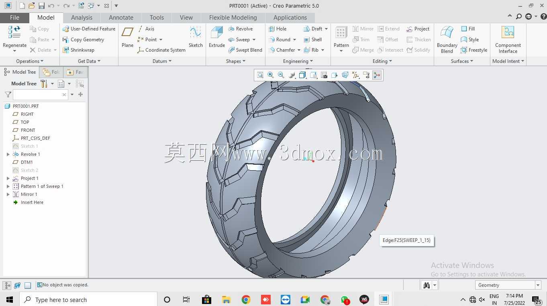Click the Rib button
The height and width of the screenshot is (306, 547).
coord(311,50)
